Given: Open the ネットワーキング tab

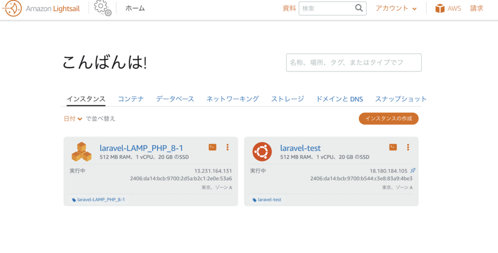Looking at the screenshot, I should coord(232,99).
